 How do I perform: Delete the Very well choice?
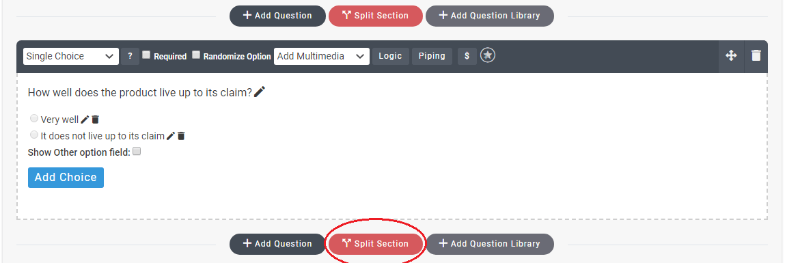[x=95, y=120]
